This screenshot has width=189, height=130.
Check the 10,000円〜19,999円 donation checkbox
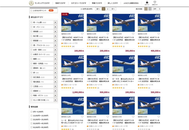click(x=31, y=115)
